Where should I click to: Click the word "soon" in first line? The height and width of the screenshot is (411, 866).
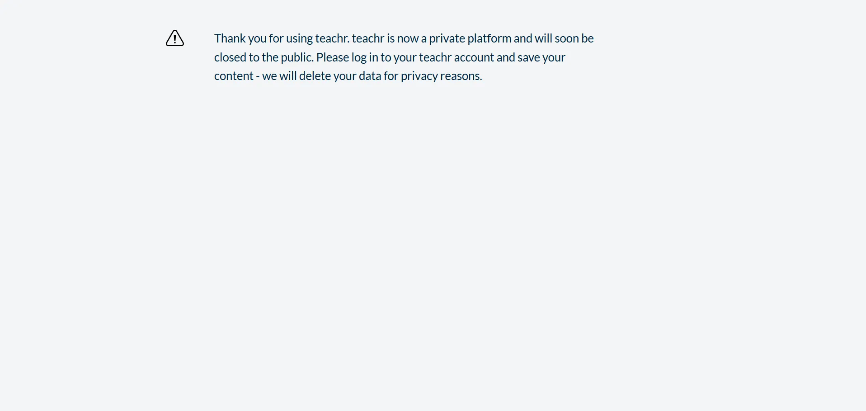point(566,38)
